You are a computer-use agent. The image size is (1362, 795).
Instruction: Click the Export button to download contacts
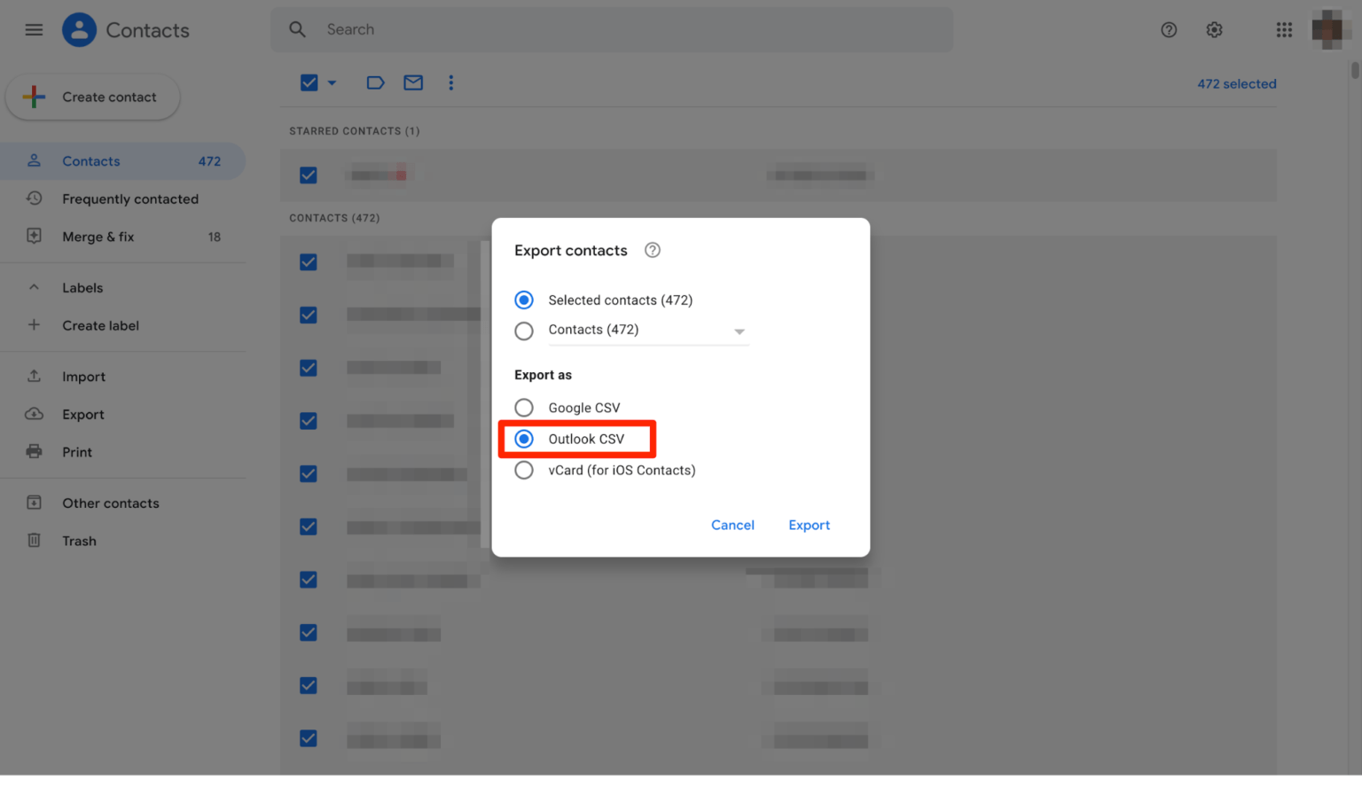[808, 525]
